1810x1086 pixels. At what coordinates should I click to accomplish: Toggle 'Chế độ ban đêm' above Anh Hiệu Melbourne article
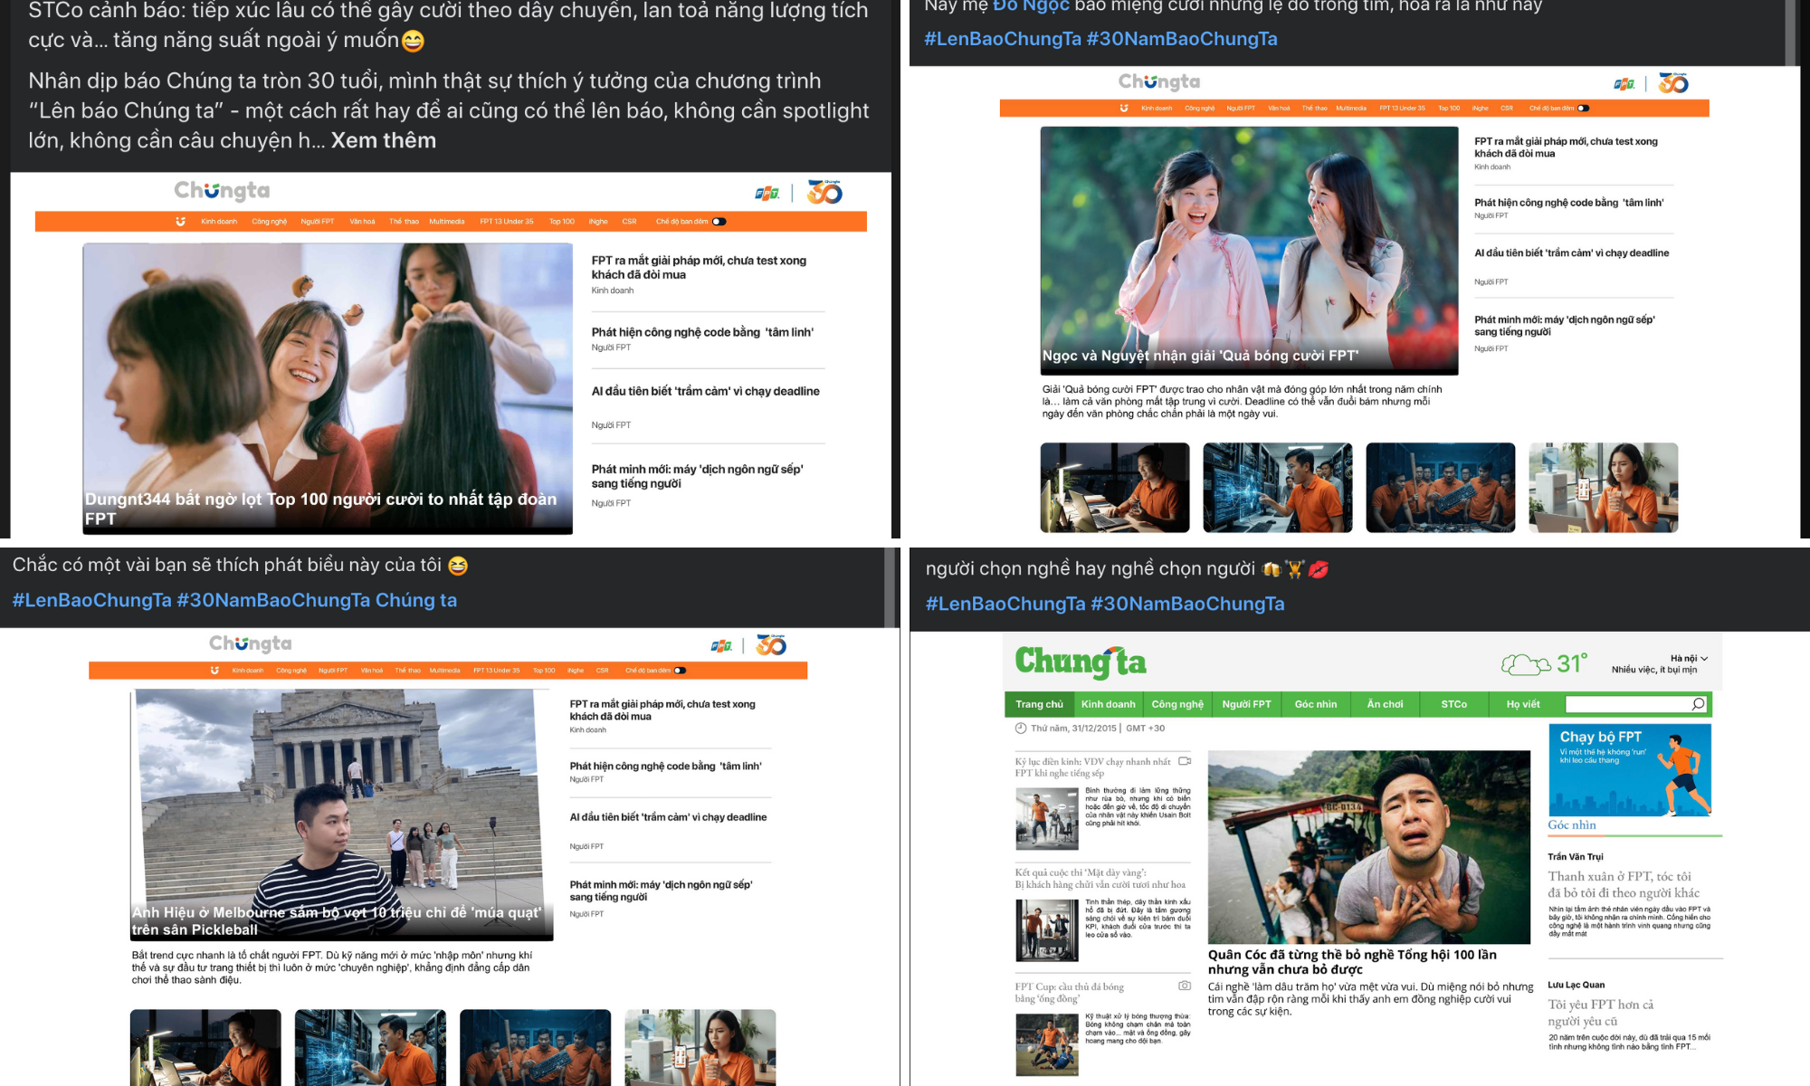[680, 671]
